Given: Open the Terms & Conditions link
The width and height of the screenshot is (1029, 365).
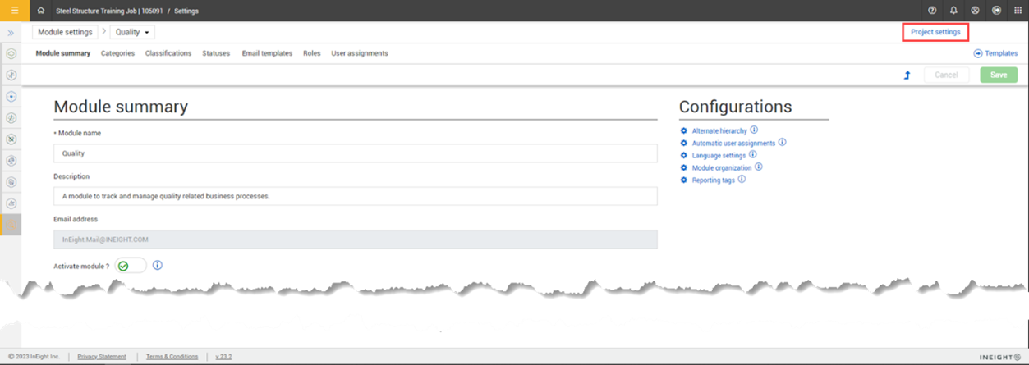Looking at the screenshot, I should tap(172, 357).
